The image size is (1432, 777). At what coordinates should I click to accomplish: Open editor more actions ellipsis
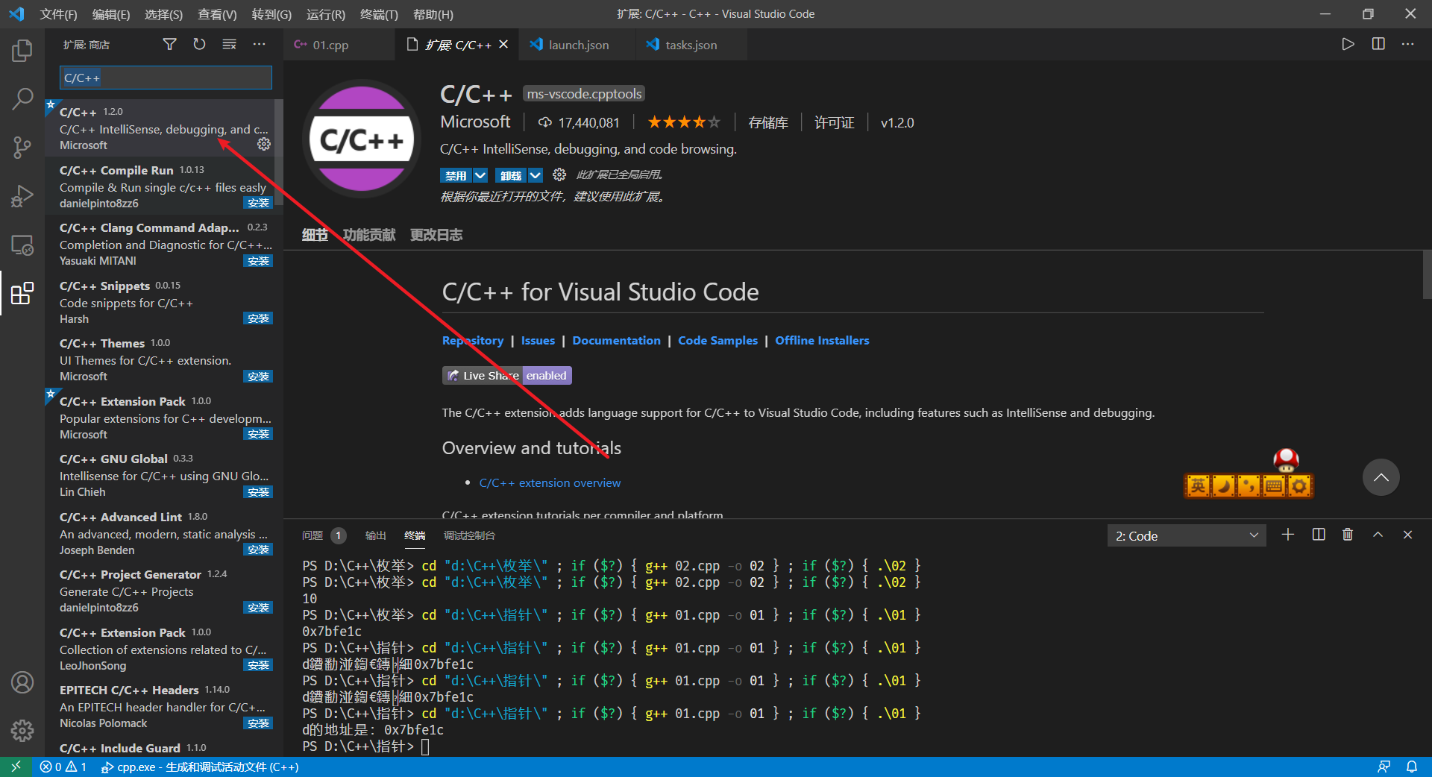(1407, 44)
